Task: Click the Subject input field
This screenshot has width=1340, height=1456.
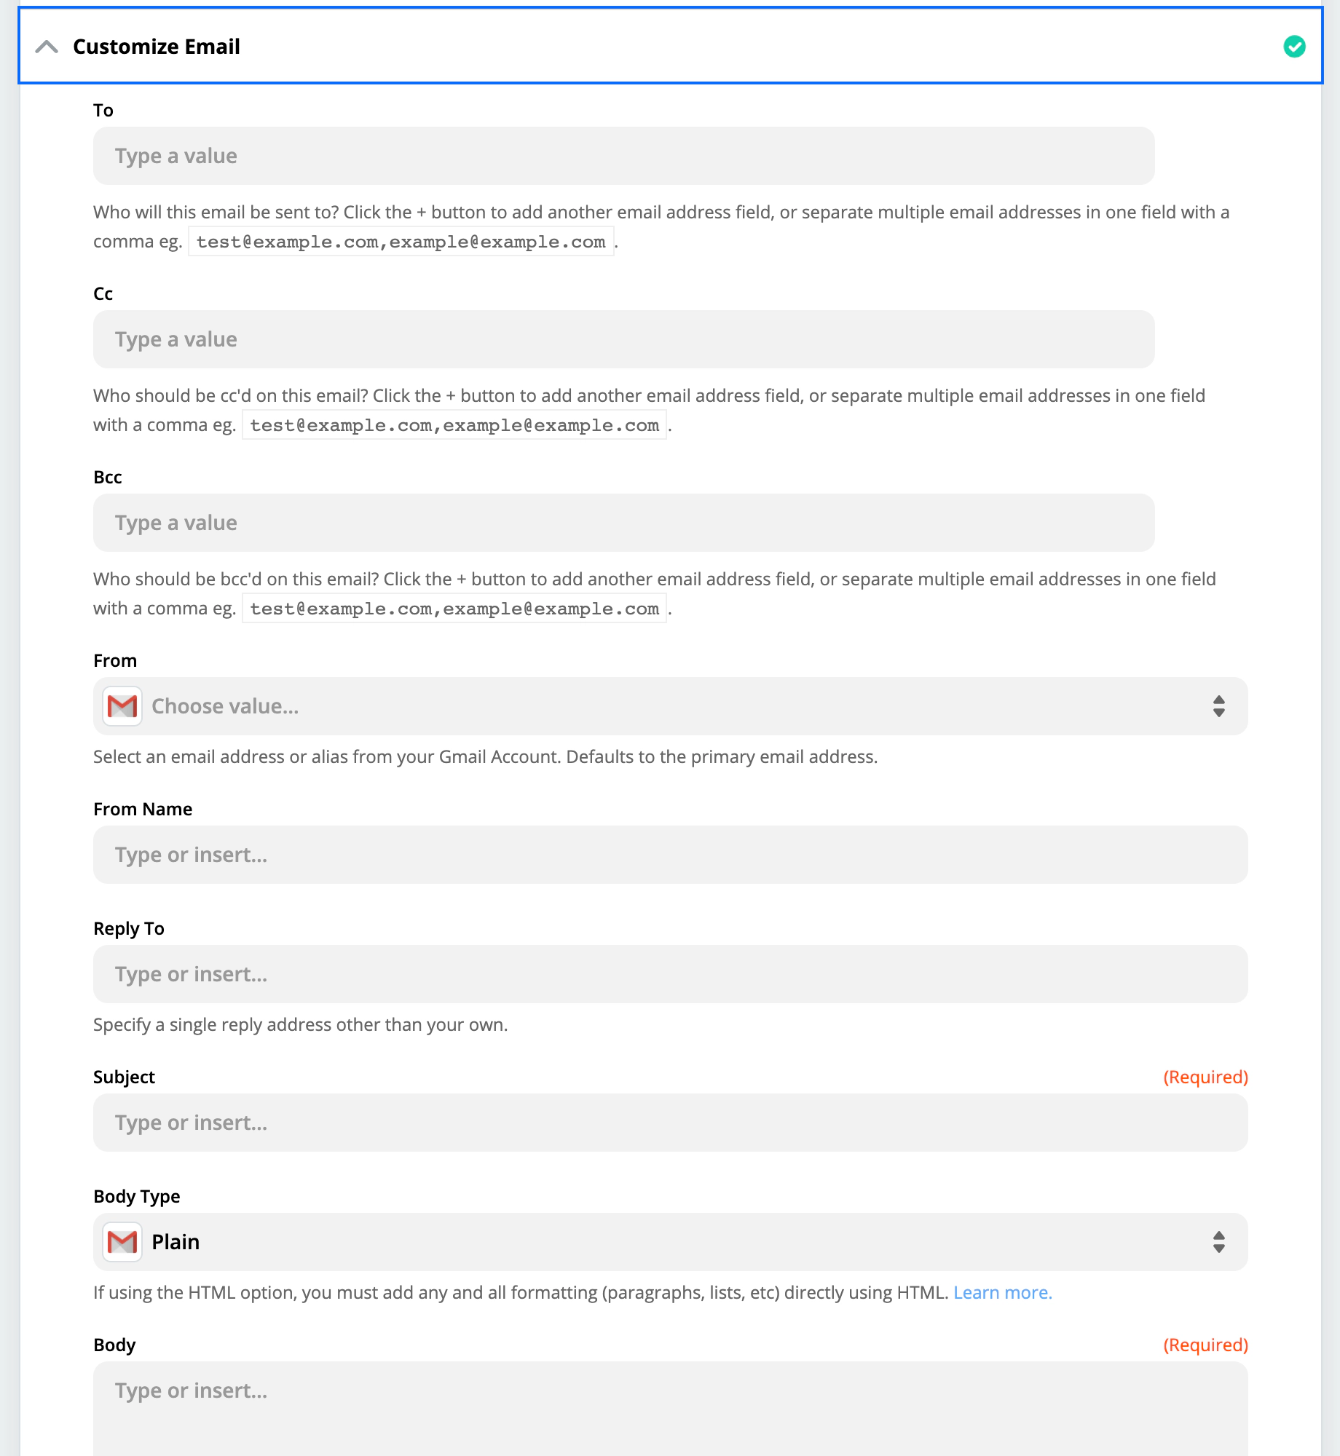Action: (670, 1123)
